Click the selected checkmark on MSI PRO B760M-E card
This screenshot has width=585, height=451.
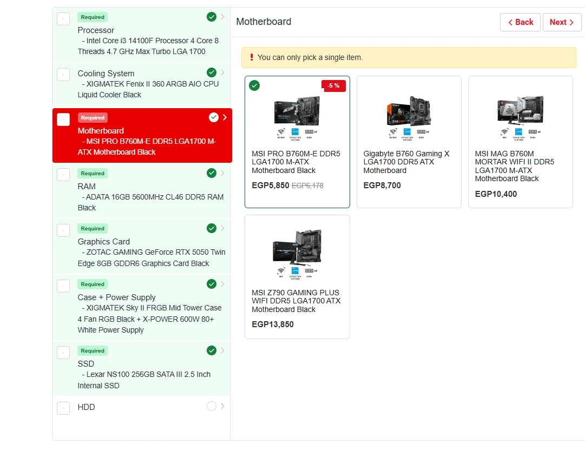254,85
